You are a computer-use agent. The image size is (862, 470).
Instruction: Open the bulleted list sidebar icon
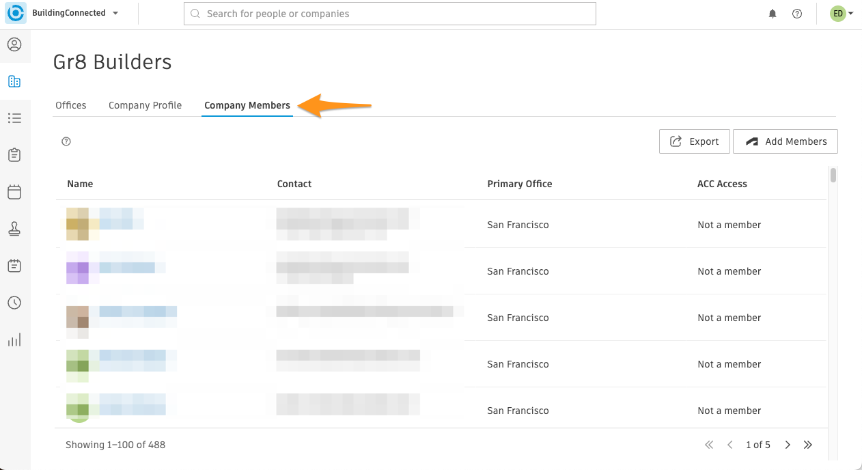click(x=14, y=118)
